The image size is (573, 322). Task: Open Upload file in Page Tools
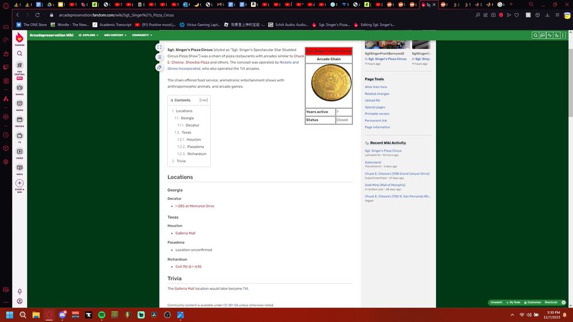[372, 100]
